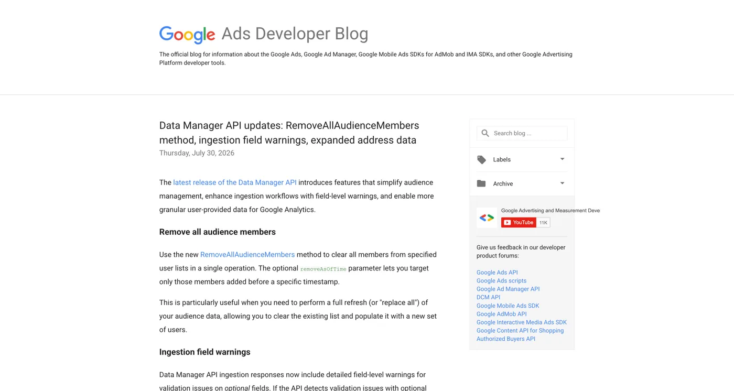Click the Labels tag icon
The height and width of the screenshot is (391, 734).
(481, 159)
